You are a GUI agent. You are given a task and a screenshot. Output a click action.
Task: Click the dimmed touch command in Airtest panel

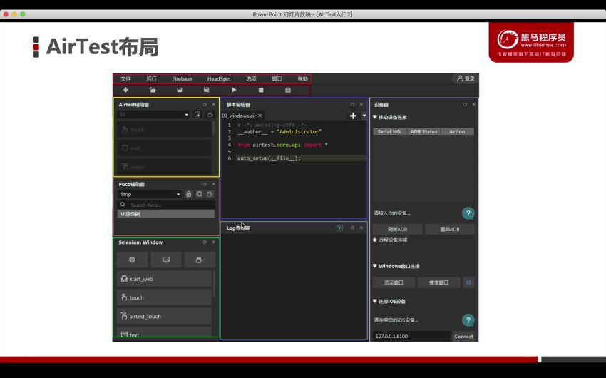click(164, 130)
